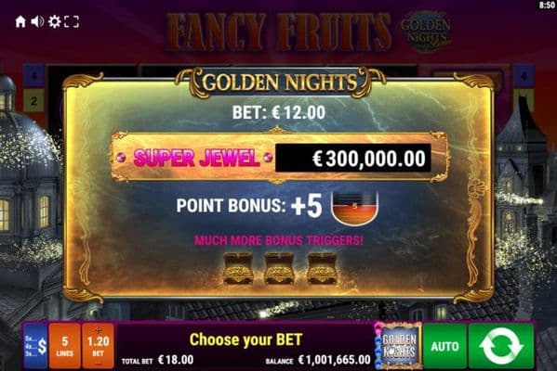Spin the reels with the green spin button
Viewport: 557px width, 371px height.
tap(501, 346)
